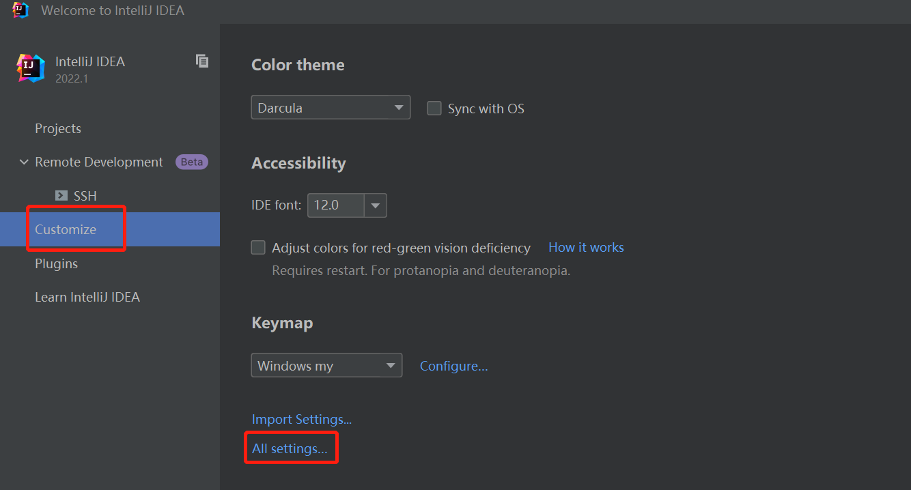This screenshot has height=490, width=911.
Task: Open the All settings... link
Action: pyautogui.click(x=290, y=449)
